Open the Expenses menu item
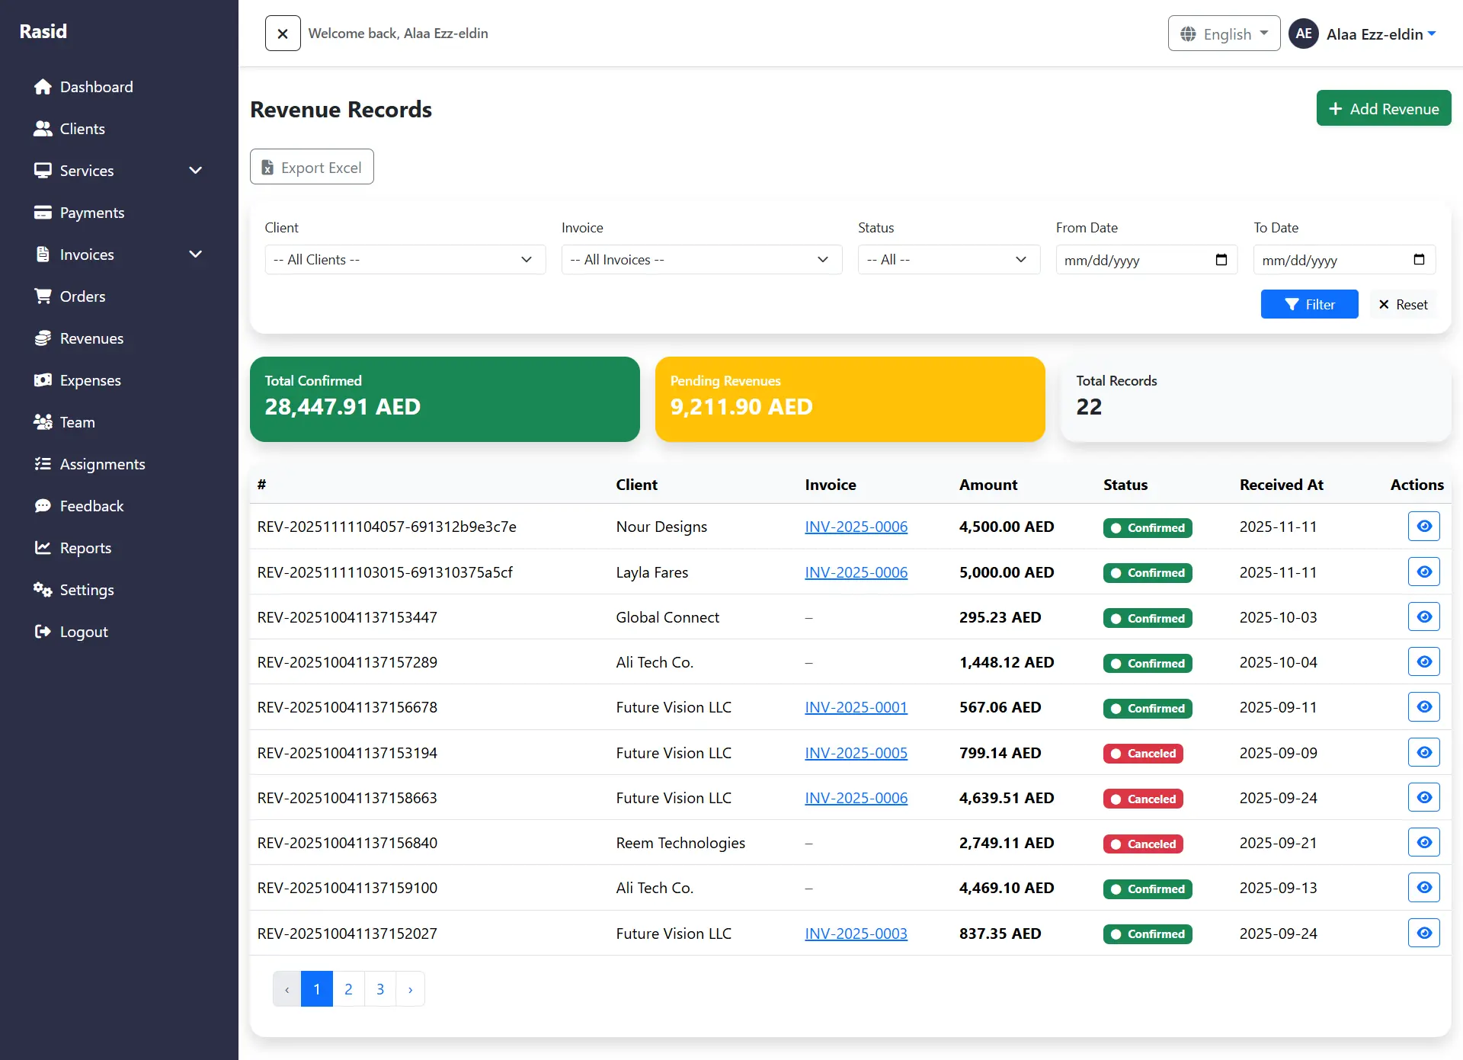 tap(90, 380)
